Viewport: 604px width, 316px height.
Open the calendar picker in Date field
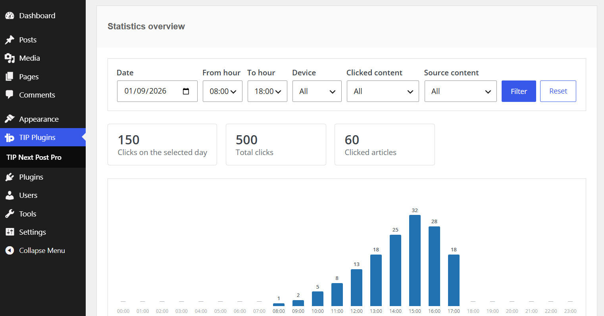(186, 91)
